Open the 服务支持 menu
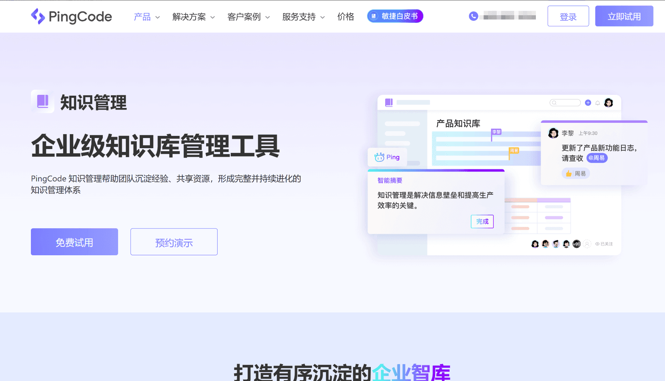This screenshot has width=665, height=381. click(299, 17)
